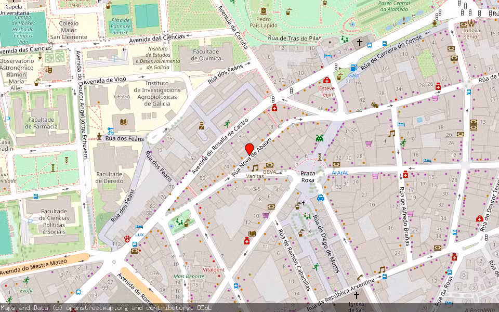
Task: Select the 'Mais Deporte' label
Action: pos(189,276)
